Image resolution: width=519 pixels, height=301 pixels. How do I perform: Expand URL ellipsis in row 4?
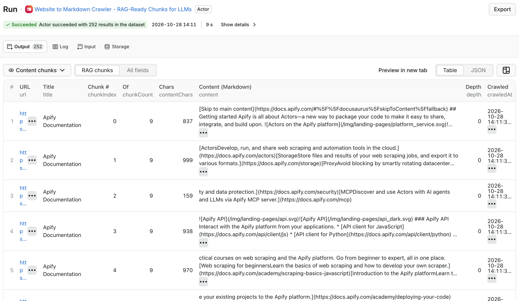[x=32, y=231]
